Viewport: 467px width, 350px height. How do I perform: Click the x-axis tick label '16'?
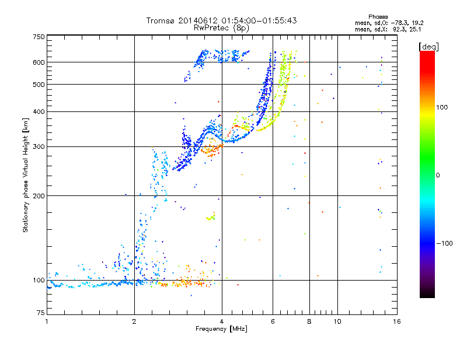coord(397,321)
